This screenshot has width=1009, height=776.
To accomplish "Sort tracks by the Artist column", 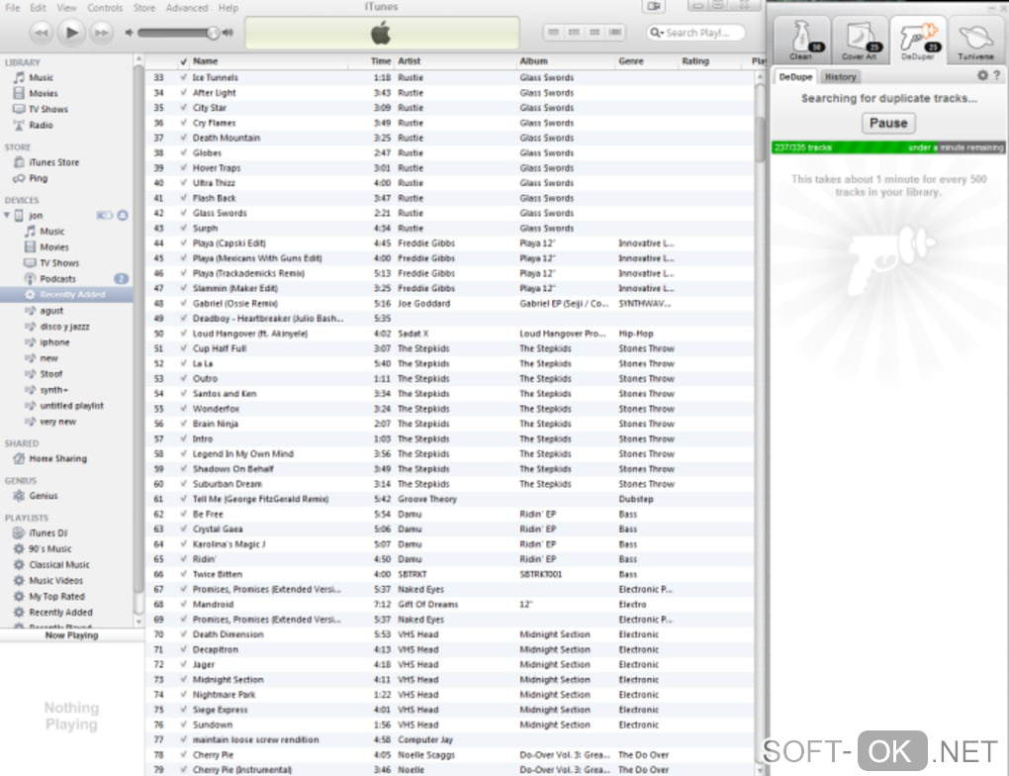I will point(454,61).
